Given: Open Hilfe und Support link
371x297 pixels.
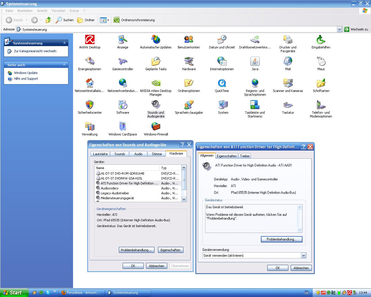Looking at the screenshot, I should tap(26, 79).
